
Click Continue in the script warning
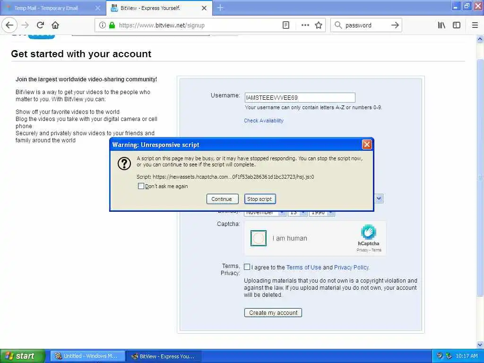coord(222,199)
